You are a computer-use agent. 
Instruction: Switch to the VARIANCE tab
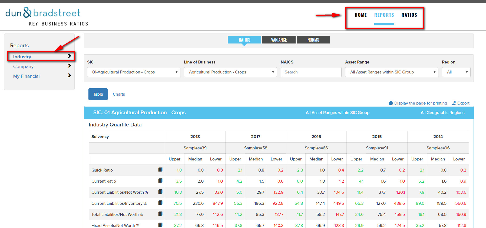tap(279, 40)
